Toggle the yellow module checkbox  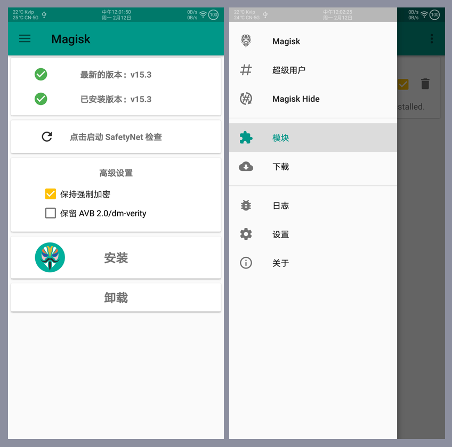click(x=403, y=84)
